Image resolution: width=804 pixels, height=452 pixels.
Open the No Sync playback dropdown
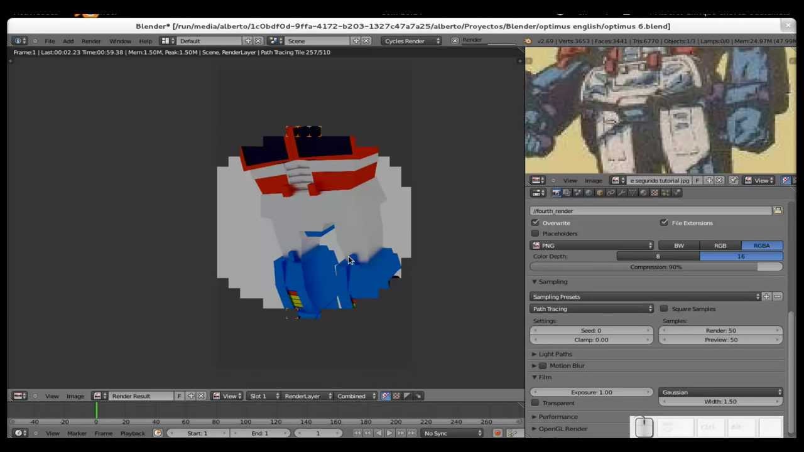(x=452, y=433)
